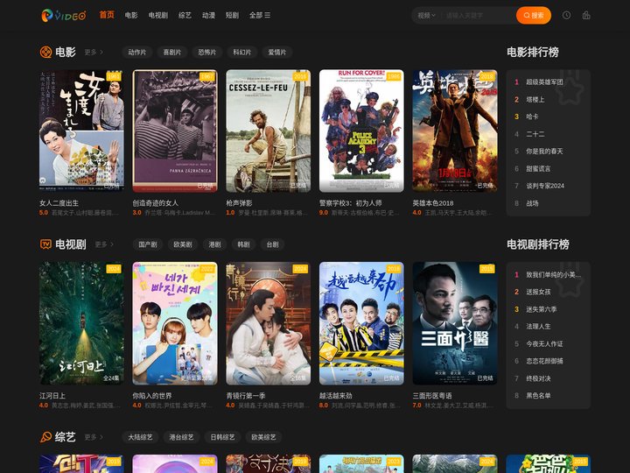Screen dimensions: 630x473
Task: Open the 视频 search type dropdown
Action: pos(426,15)
